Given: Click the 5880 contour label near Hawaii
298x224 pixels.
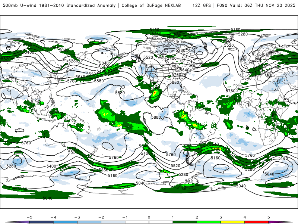Looking at the screenshot, I should coord(120,93).
